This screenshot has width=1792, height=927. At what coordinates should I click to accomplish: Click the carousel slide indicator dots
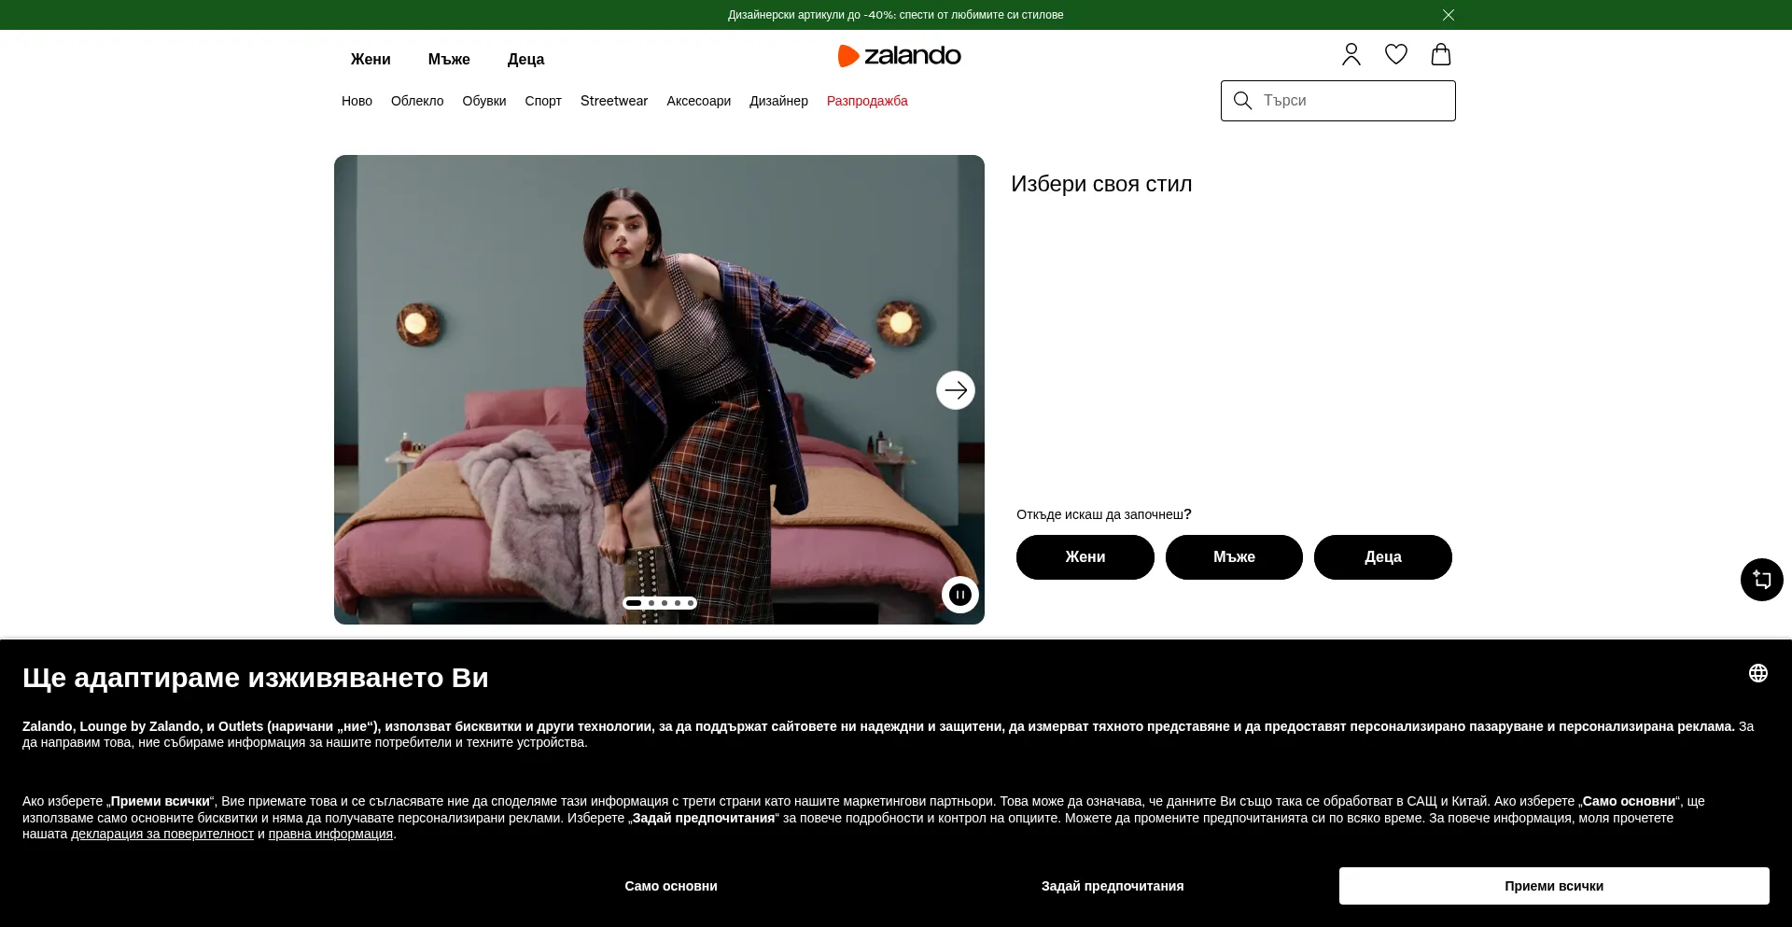(660, 603)
